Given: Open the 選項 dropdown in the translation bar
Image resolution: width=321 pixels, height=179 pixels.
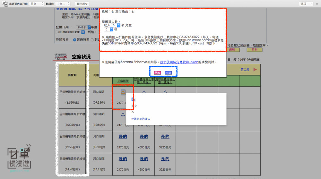Looking at the screenshot, I should (306, 4).
